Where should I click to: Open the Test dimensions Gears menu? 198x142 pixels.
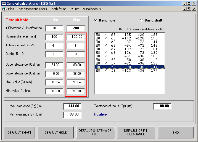coord(32,9)
